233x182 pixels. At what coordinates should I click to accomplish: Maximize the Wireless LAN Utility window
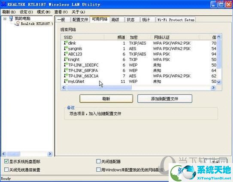[221, 5]
